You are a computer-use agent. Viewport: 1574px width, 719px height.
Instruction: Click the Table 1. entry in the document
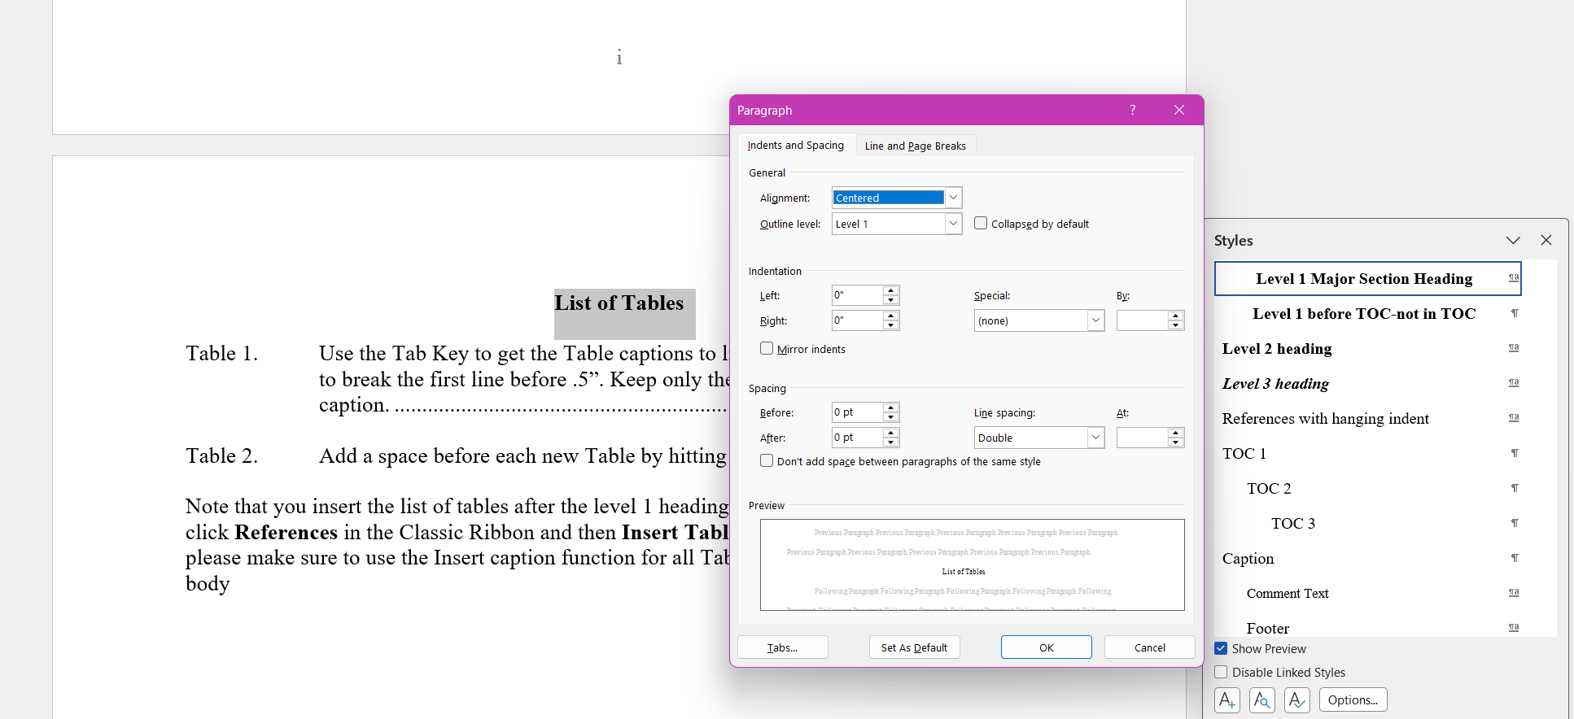coord(221,353)
